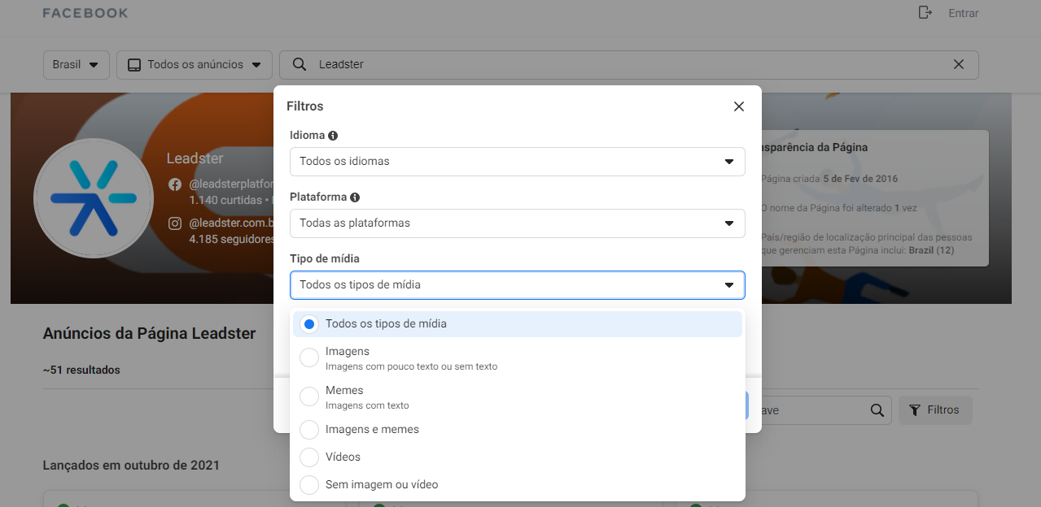Clear the Leadster search with X
This screenshot has height=507, width=1041.
[x=958, y=64]
